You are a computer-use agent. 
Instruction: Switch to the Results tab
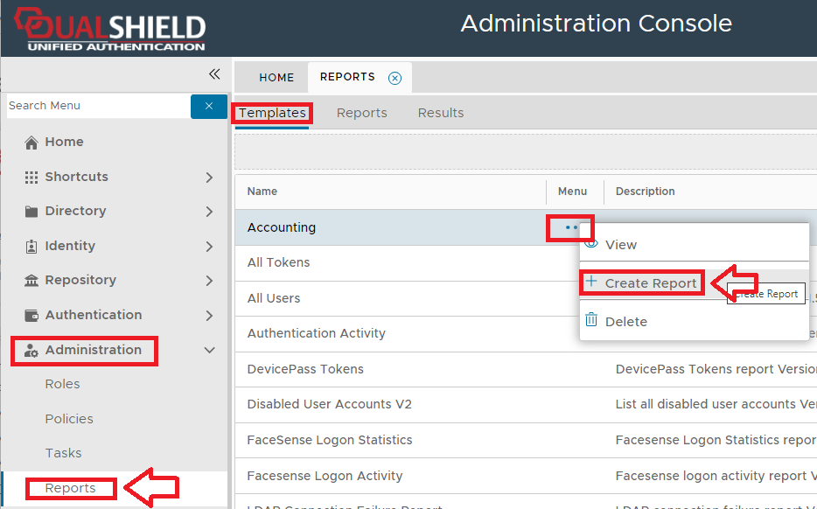[x=441, y=113]
